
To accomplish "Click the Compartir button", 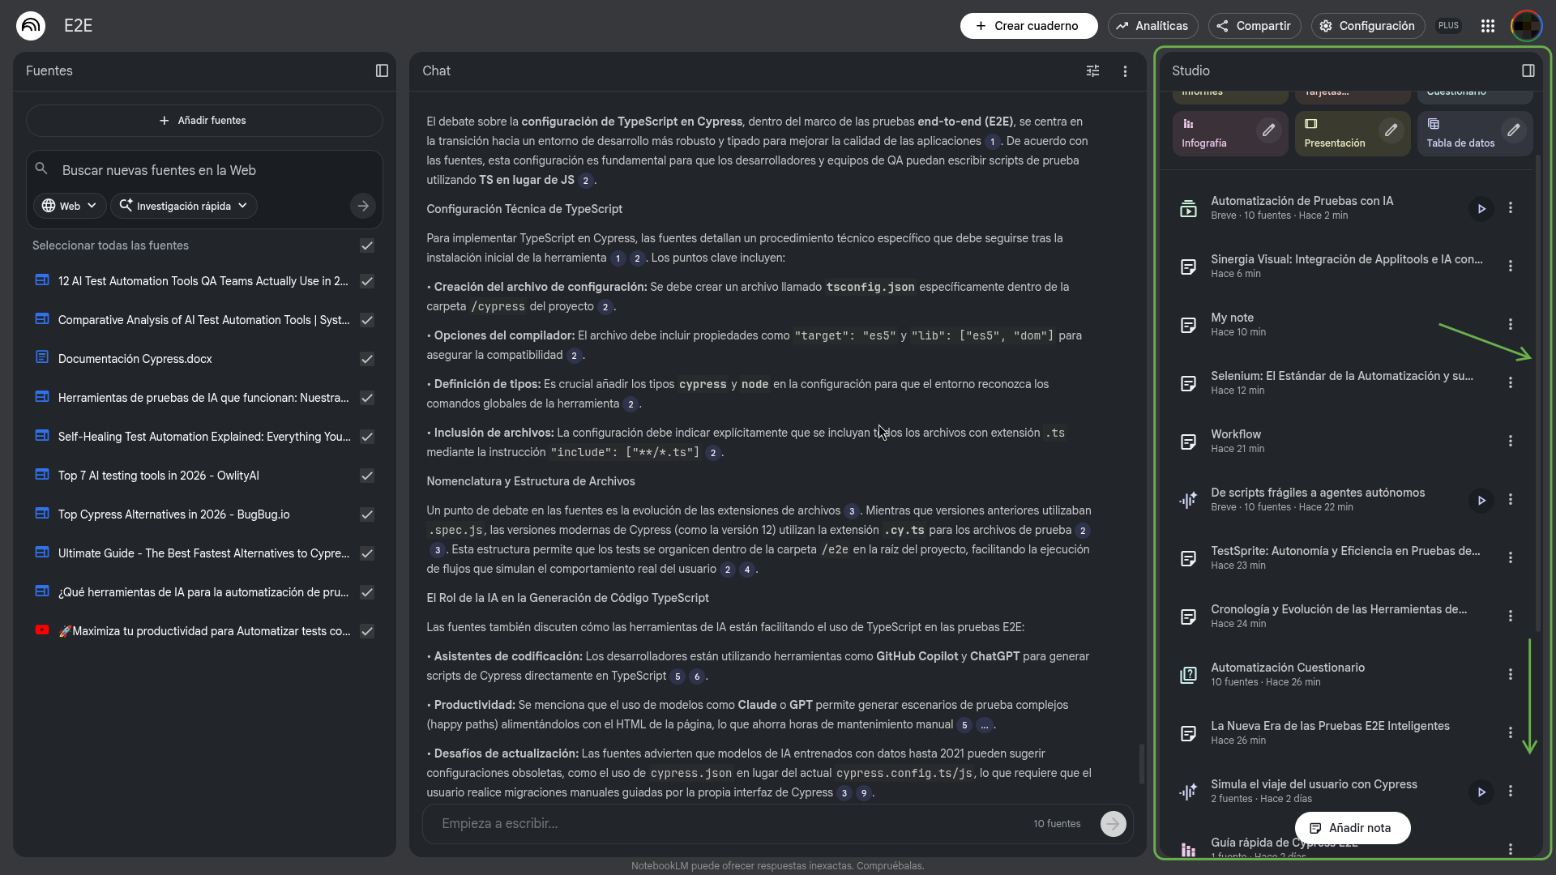I will [1255, 26].
